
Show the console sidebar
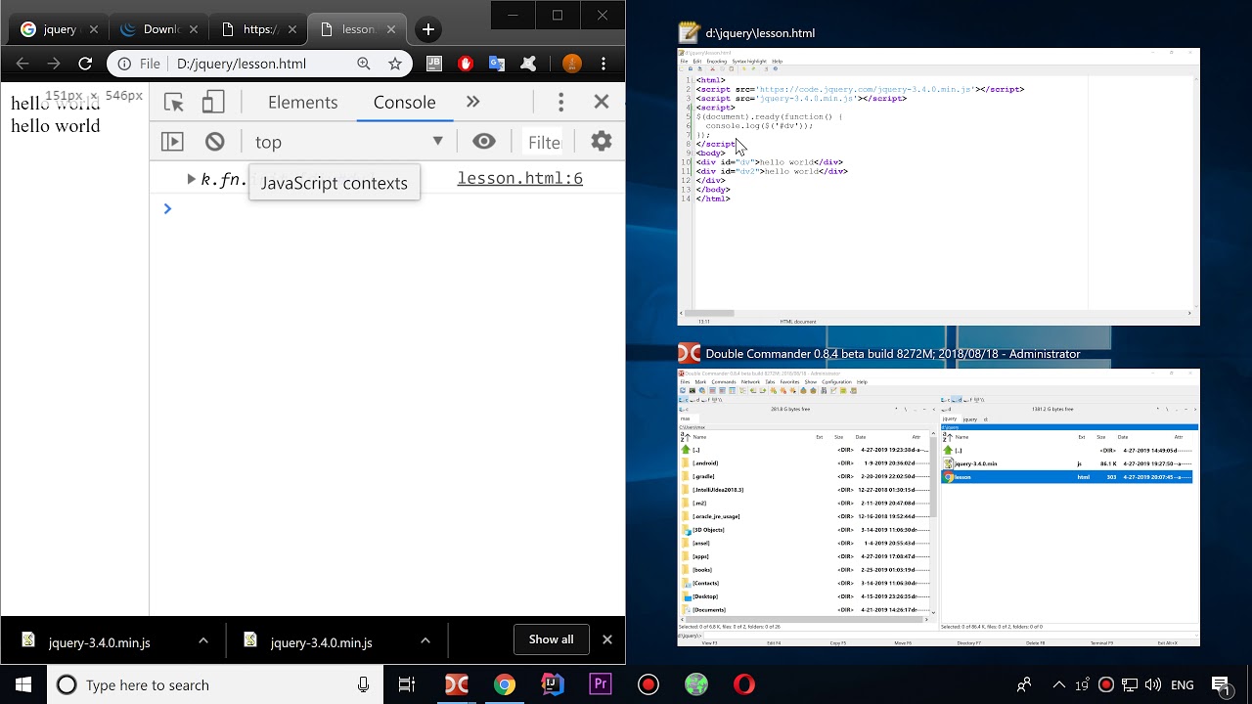coord(172,142)
